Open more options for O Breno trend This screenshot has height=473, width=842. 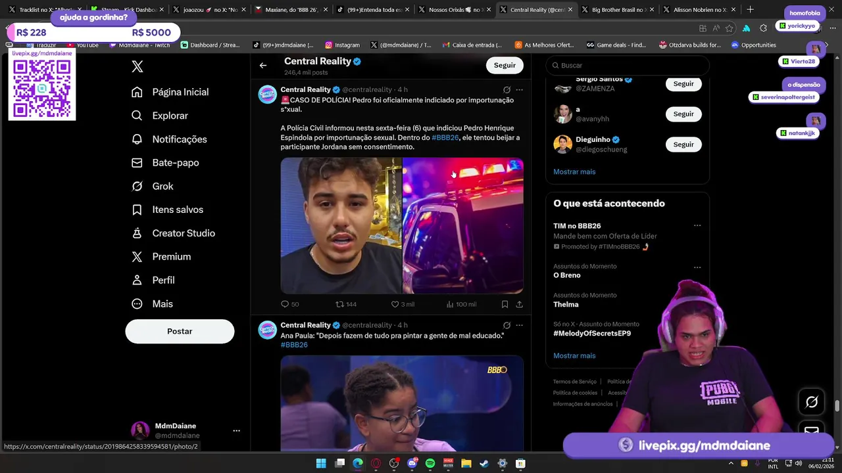click(x=697, y=267)
